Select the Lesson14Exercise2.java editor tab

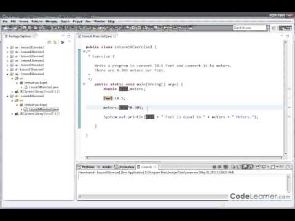(x=97, y=36)
